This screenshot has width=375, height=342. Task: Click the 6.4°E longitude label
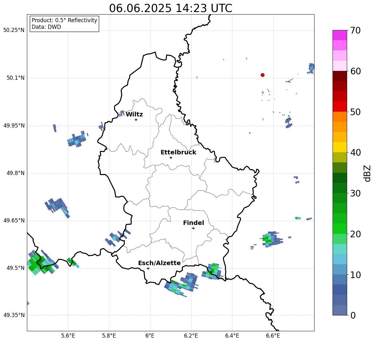coord(232,336)
